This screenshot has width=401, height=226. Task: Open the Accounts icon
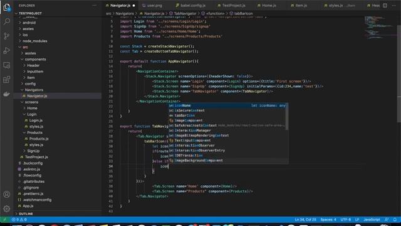[7, 194]
